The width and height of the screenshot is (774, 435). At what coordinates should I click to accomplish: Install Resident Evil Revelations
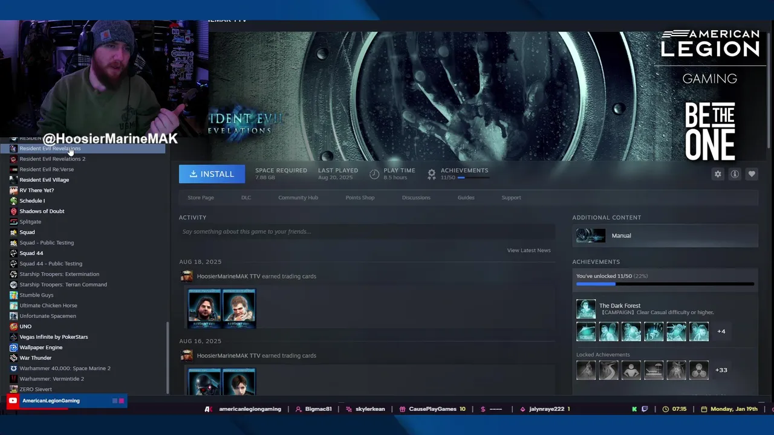(212, 174)
